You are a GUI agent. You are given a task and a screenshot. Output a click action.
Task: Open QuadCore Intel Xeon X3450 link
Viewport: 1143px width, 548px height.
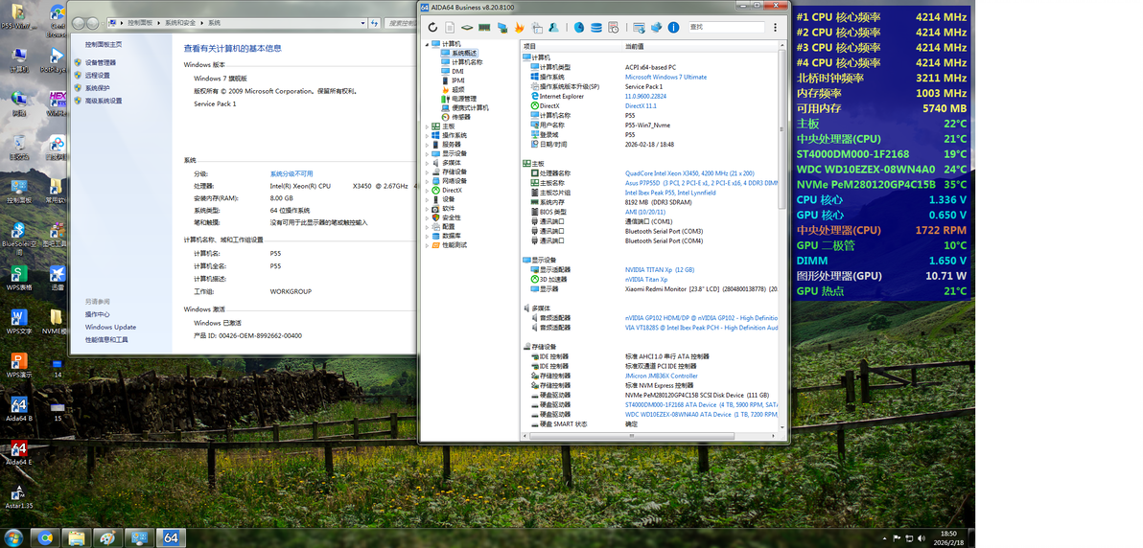(x=689, y=173)
